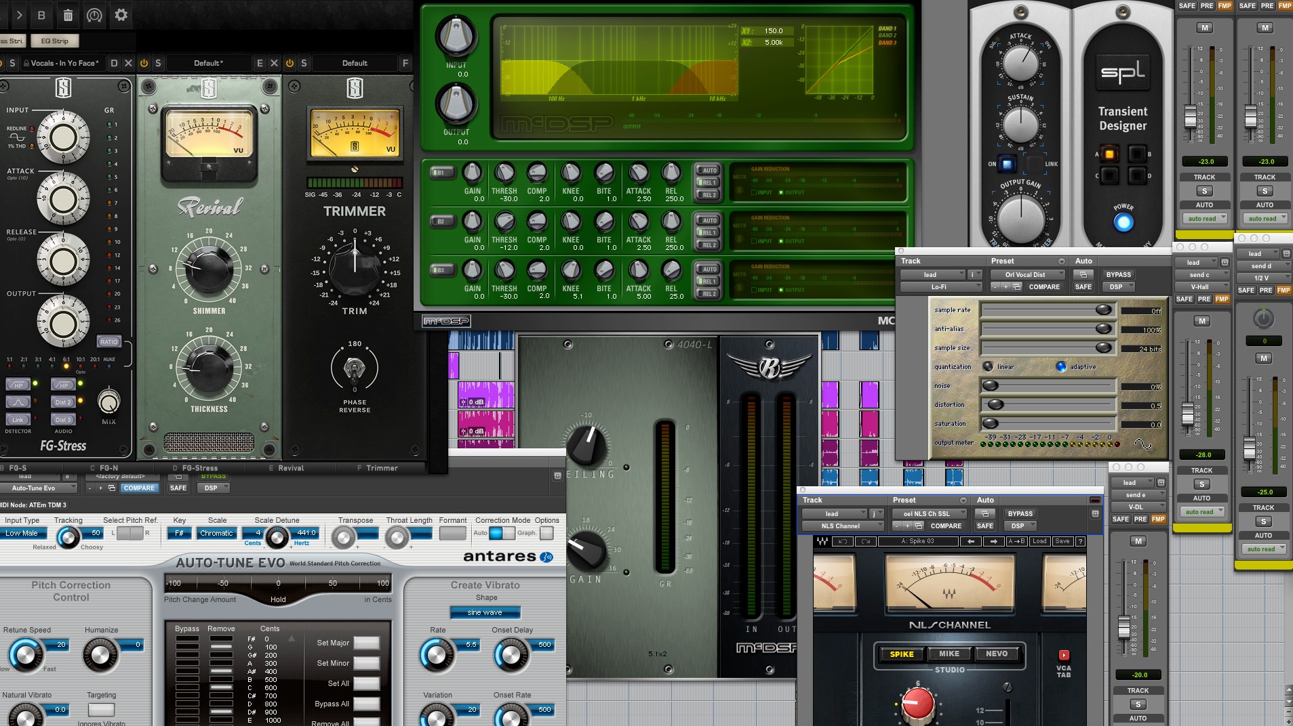This screenshot has width=1293, height=726.
Task: Click the question mark help icon in NLS Channel
Action: coord(1080,541)
